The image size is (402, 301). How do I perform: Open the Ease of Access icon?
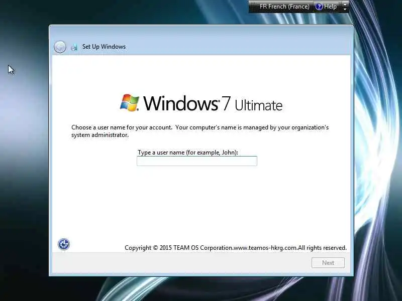(64, 244)
